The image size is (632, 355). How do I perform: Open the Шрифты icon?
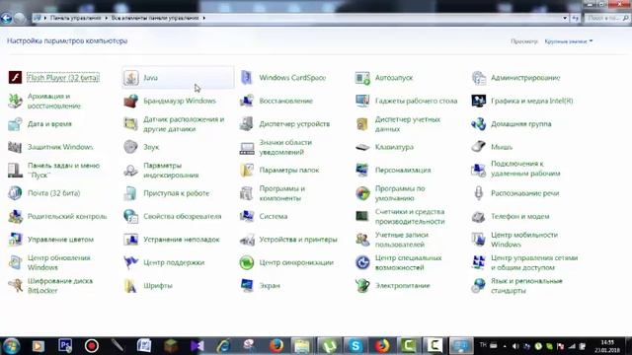click(x=131, y=286)
